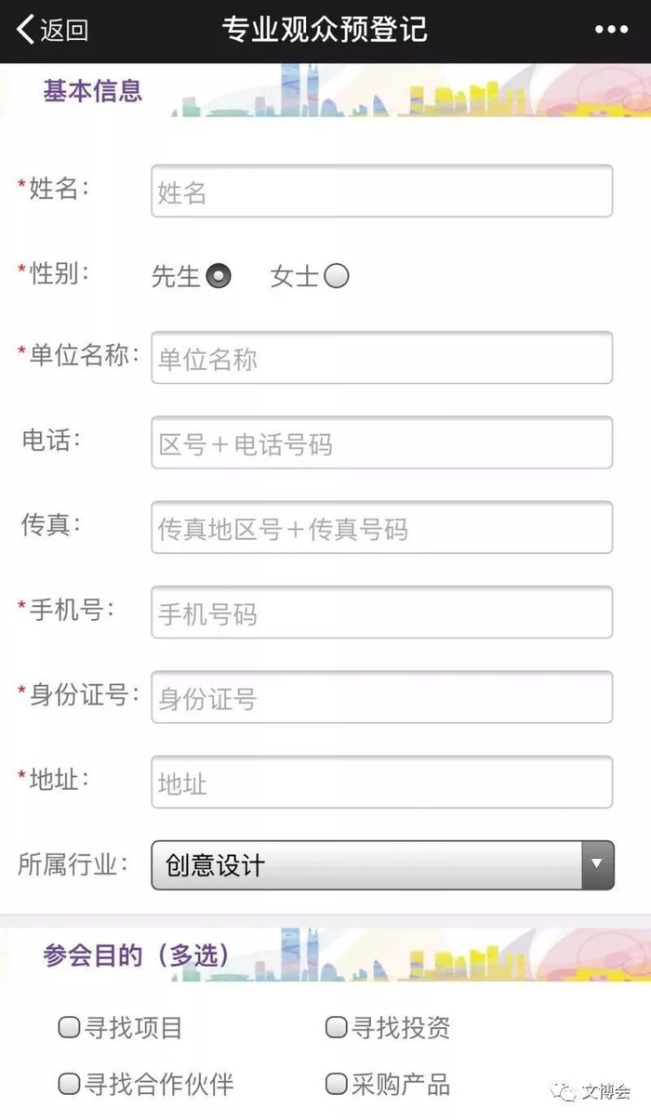The image size is (651, 1120).
Task: Open the 所属行业 dropdown arrow
Action: 597,864
